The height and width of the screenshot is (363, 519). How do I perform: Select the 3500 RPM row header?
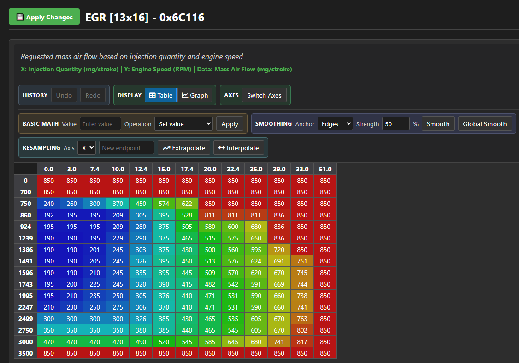point(25,353)
